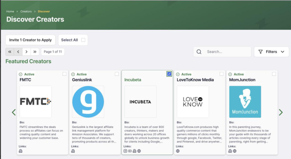Open MomJunction's website globe icon
This screenshot has height=159, width=291.
tap(235, 151)
